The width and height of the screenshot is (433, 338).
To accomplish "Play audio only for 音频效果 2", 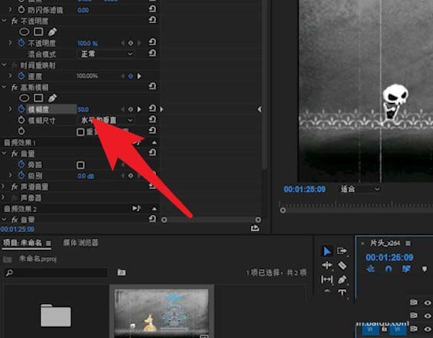I will [137, 208].
